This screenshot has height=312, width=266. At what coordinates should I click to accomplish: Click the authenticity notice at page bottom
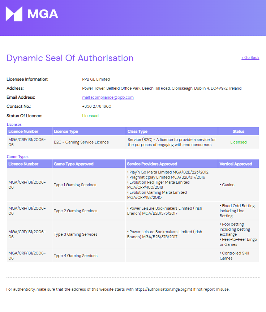pyautogui.click(x=118, y=289)
